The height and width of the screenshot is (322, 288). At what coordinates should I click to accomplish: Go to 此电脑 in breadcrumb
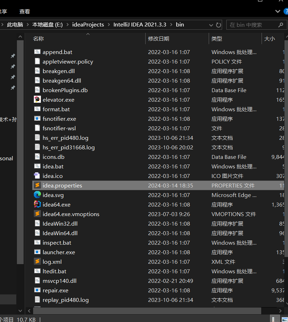click(x=15, y=25)
